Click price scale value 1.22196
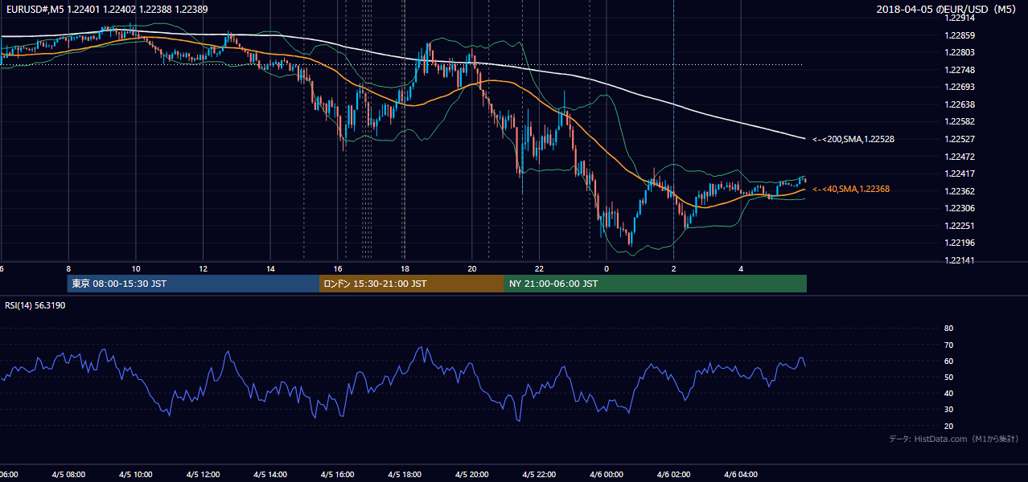1028x482 pixels. (x=960, y=243)
